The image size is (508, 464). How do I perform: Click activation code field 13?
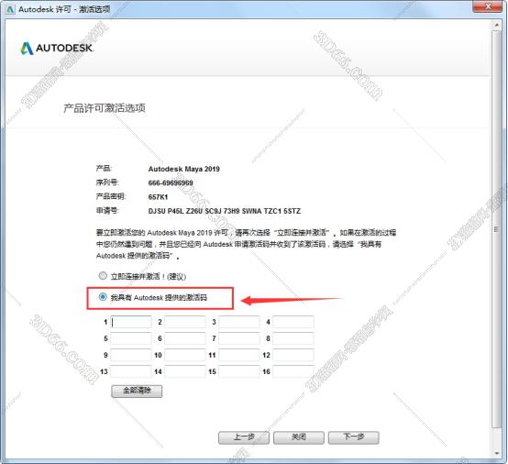coord(131,371)
